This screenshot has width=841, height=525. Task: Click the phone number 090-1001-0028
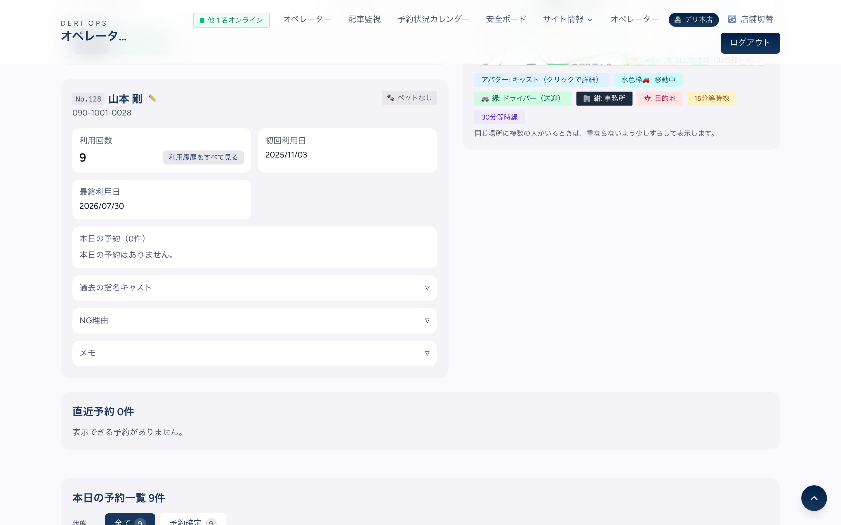point(102,113)
